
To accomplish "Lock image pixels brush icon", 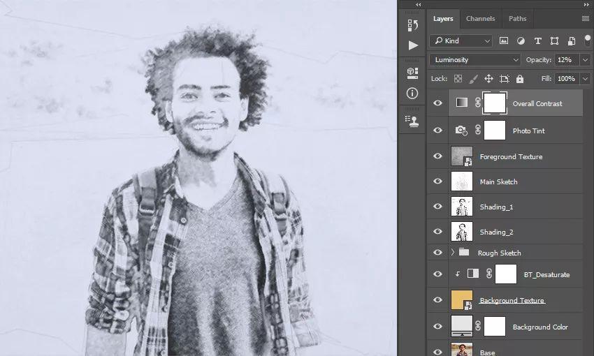I will click(x=473, y=79).
